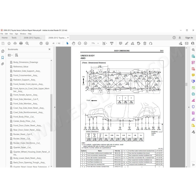Zoom in with plus icon

[x=85, y=43]
